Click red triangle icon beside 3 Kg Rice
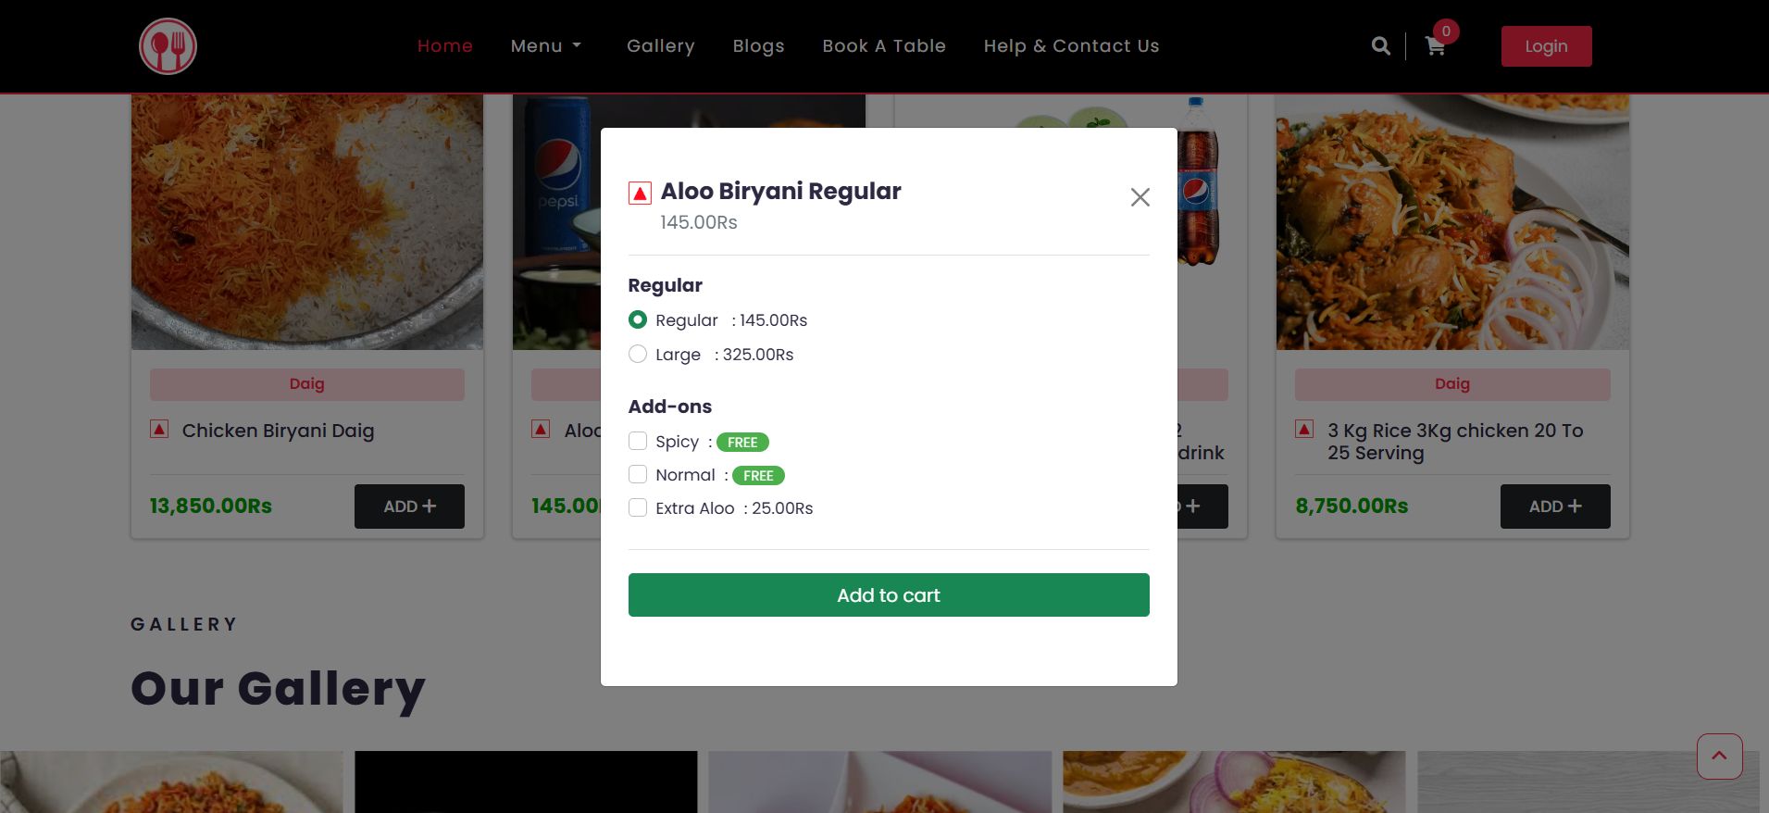 [1304, 430]
